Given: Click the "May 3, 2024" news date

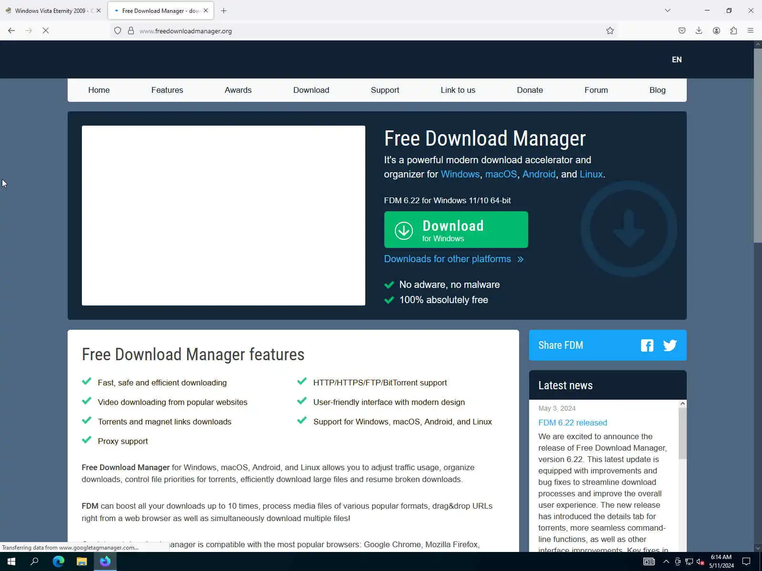Looking at the screenshot, I should 557,408.
